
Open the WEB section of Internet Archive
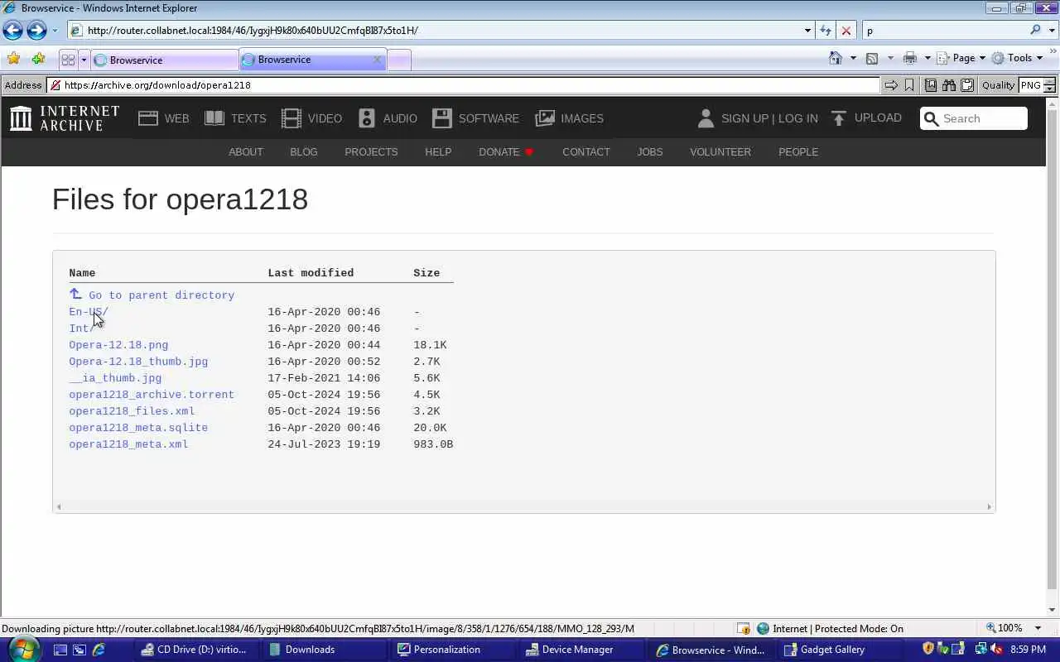[x=164, y=118]
